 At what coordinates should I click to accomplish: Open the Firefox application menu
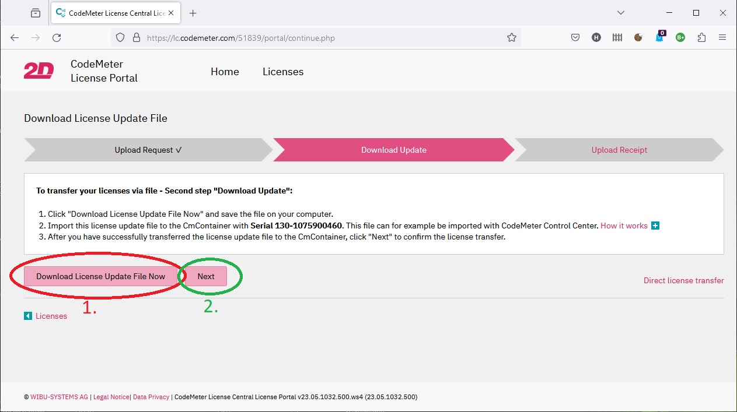click(722, 37)
